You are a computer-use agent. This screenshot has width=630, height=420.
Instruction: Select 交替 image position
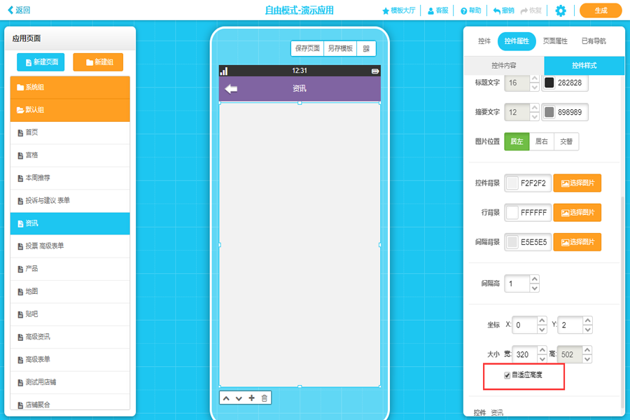[566, 141]
